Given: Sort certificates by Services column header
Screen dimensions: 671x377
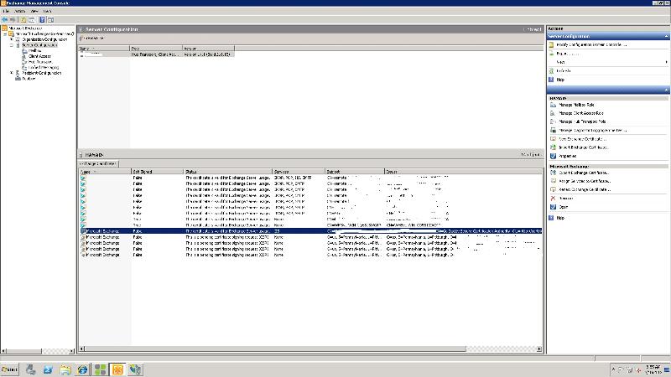Looking at the screenshot, I should 299,172.
